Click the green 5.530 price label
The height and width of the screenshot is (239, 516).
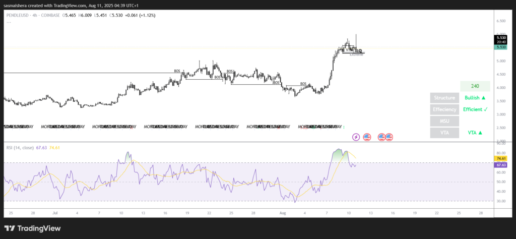point(501,47)
